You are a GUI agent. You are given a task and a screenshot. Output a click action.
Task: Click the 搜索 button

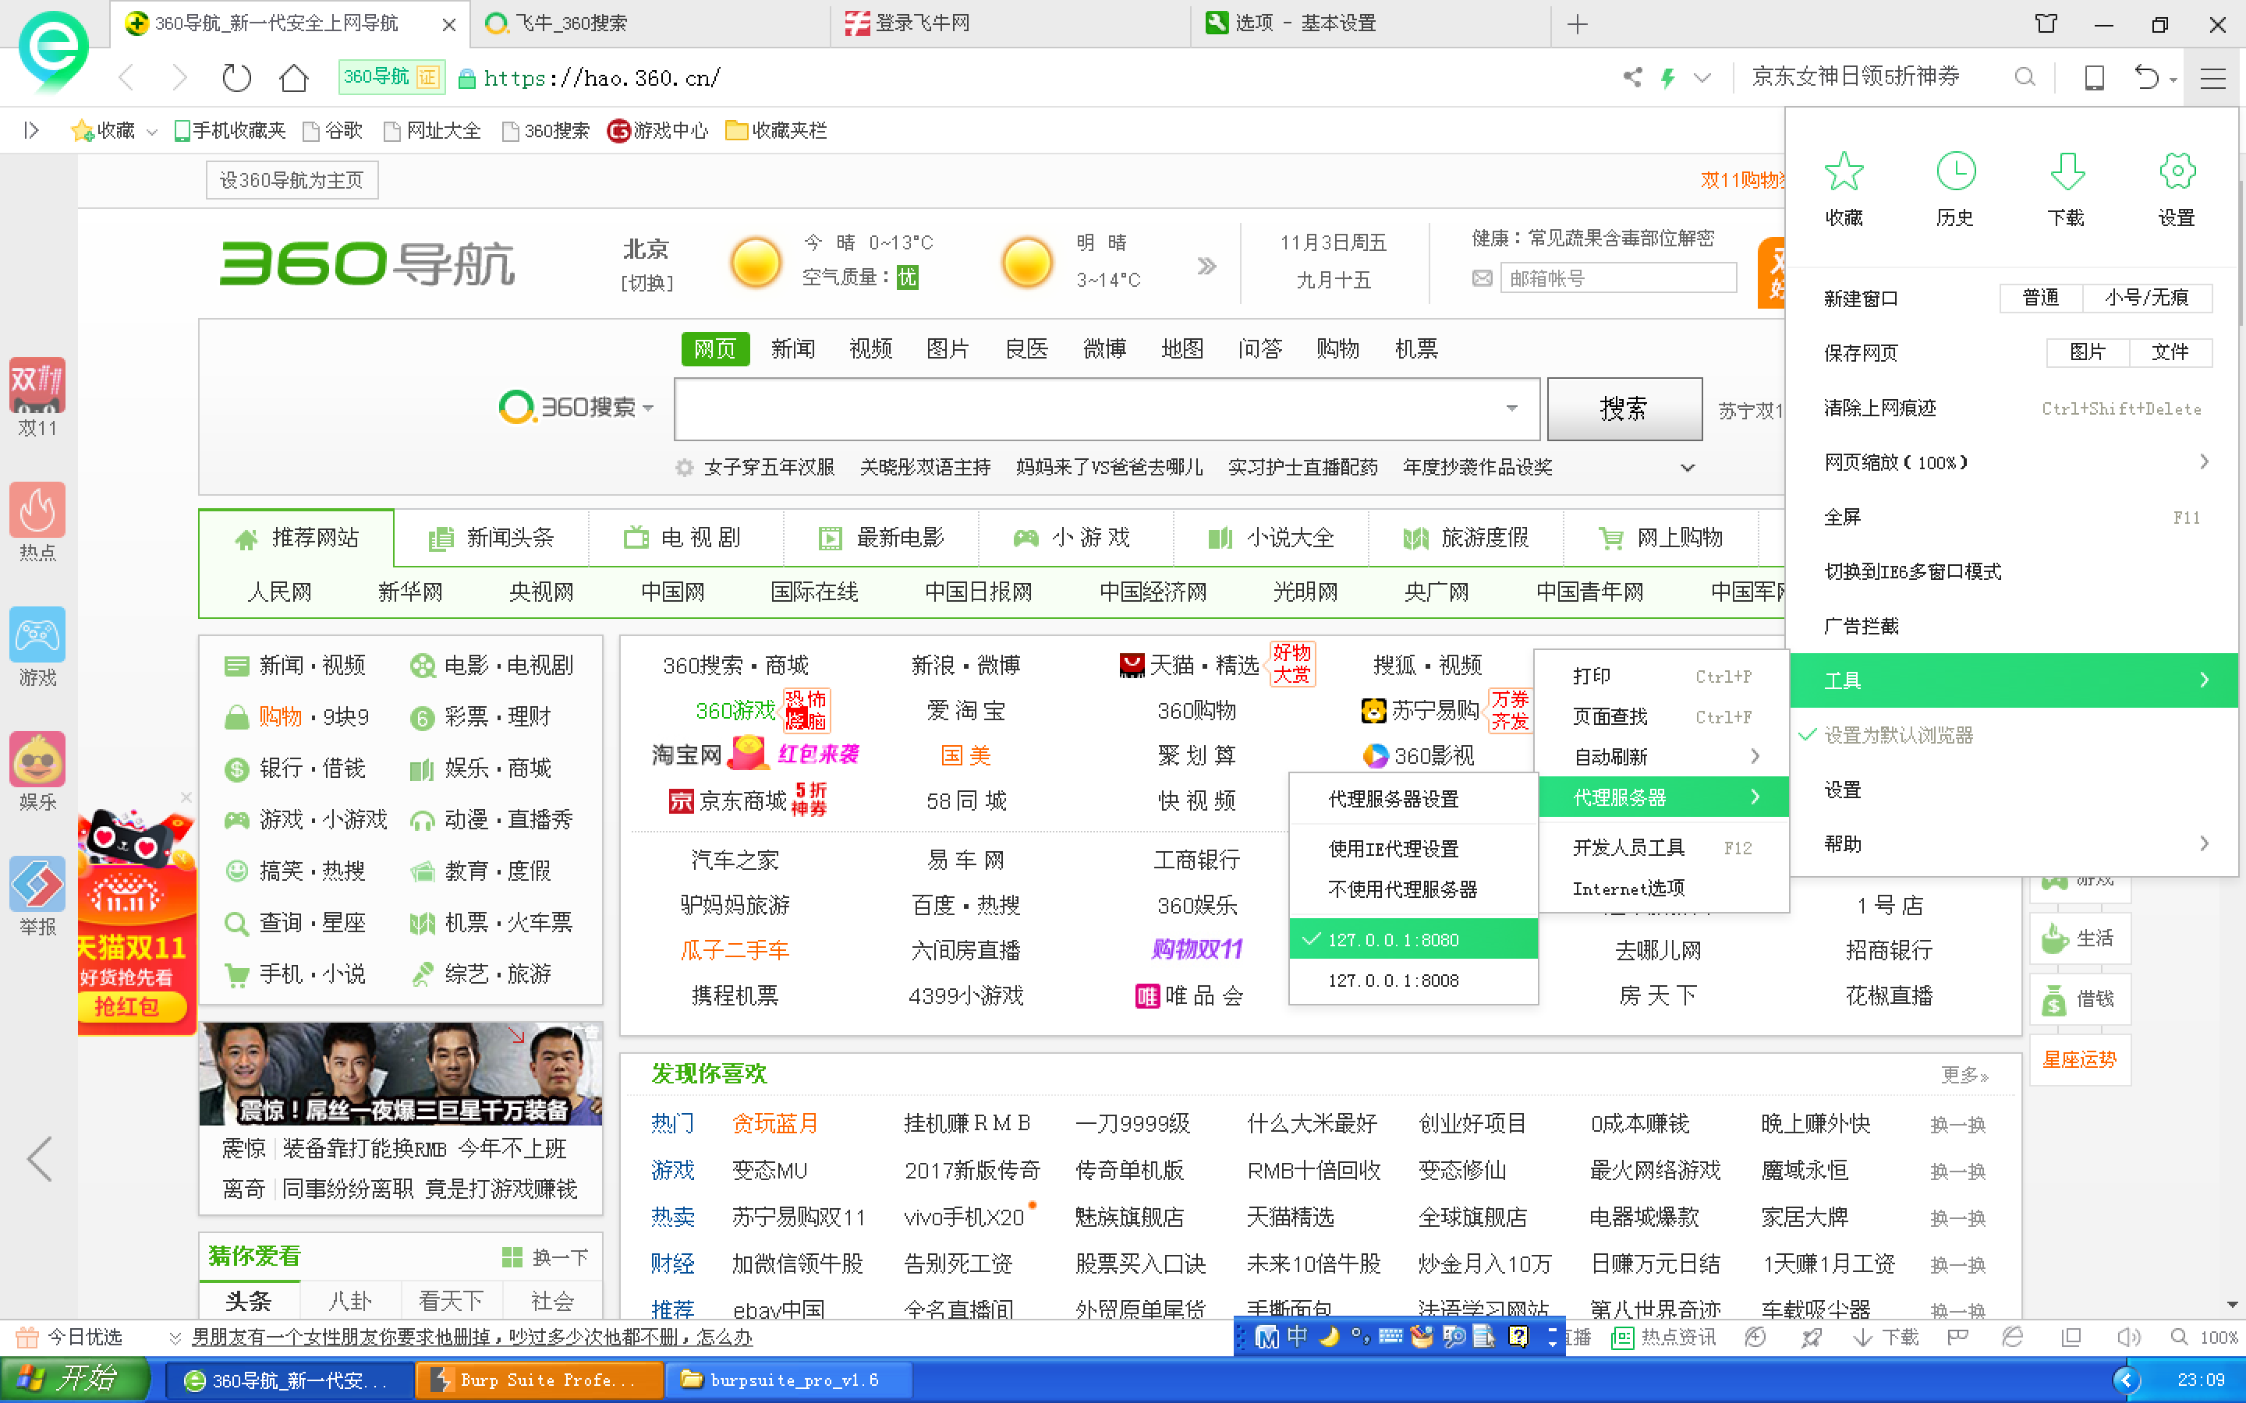coord(1624,408)
